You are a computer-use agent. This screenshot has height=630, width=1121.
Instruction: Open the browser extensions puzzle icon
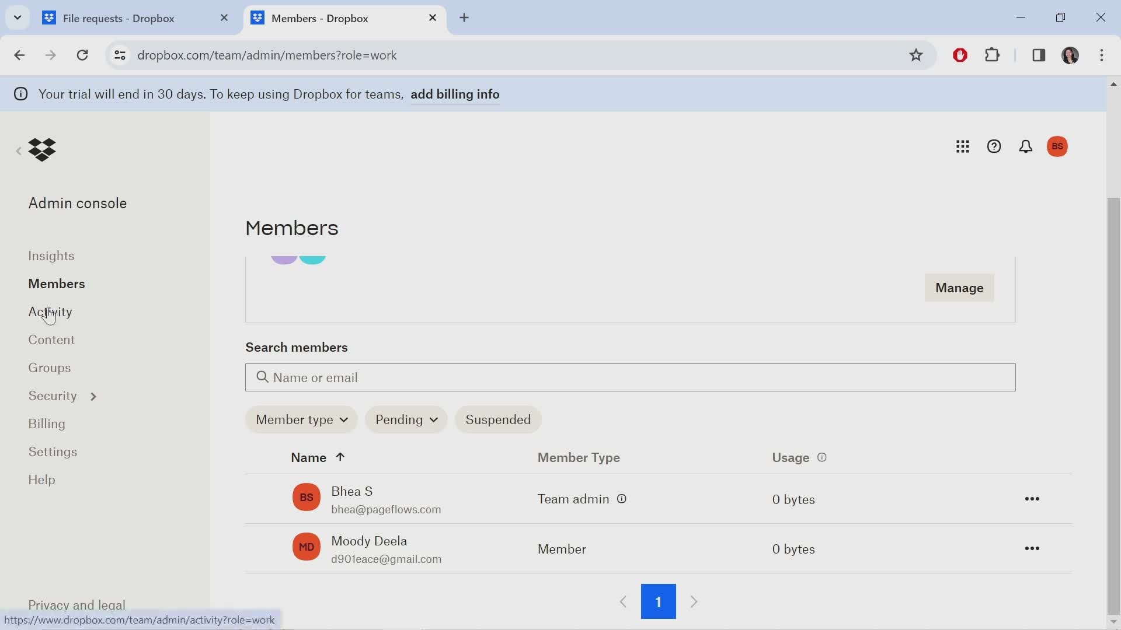[x=993, y=55]
